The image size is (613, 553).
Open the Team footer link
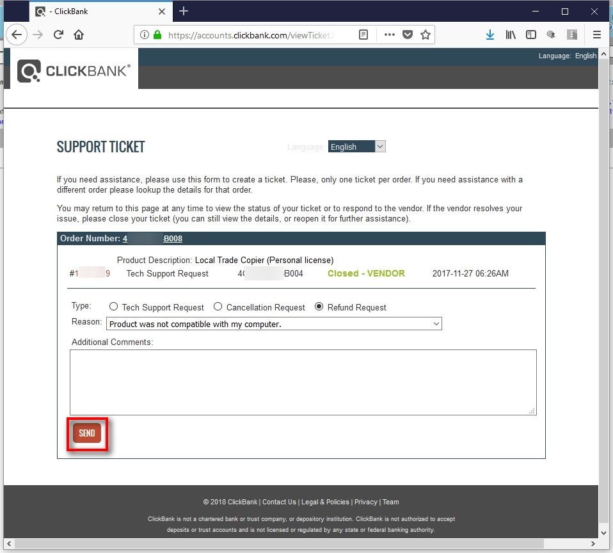tap(390, 502)
